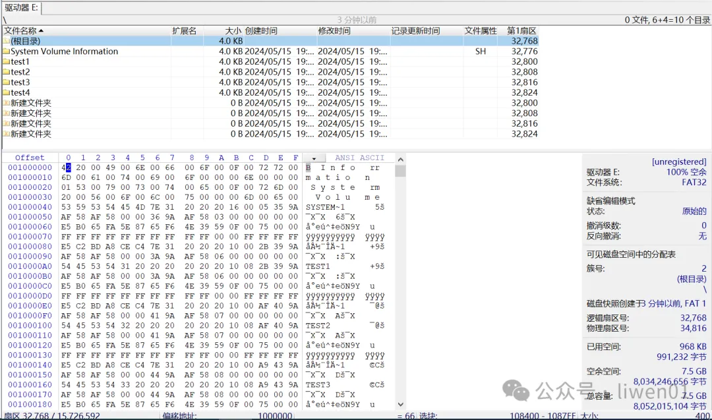Image resolution: width=712 pixels, height=420 pixels.
Task: Click deleted-folder icon of 新建文件夹 at sector 32,824
Action: 7,134
